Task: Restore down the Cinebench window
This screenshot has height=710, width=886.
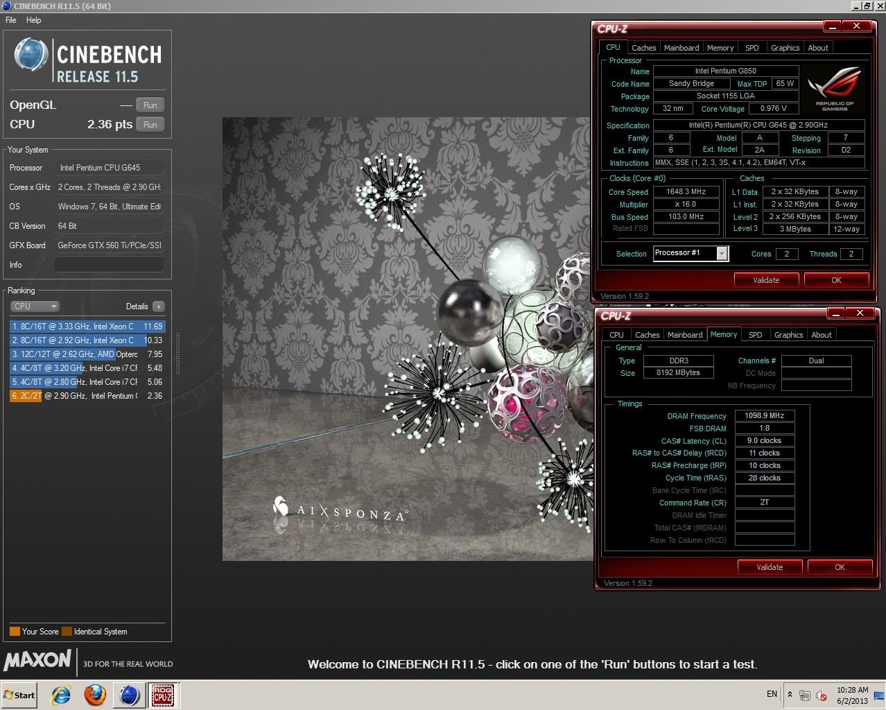Action: tap(867, 6)
